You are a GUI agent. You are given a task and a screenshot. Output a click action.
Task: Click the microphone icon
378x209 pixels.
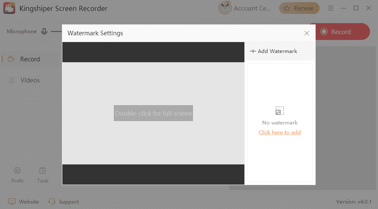(44, 32)
